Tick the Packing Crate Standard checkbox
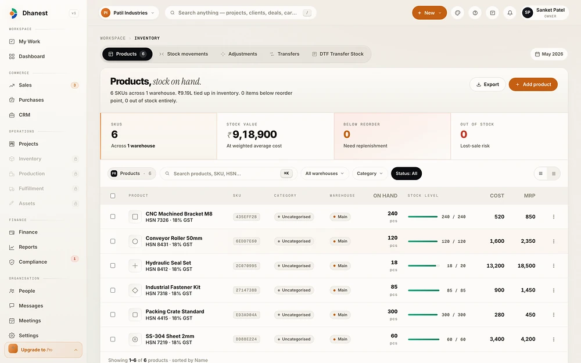The height and width of the screenshot is (363, 581). (x=113, y=314)
